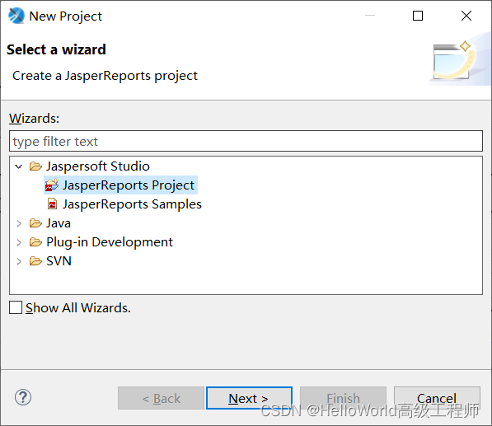Collapse the Jaspersoft Studio category
Image resolution: width=492 pixels, height=426 pixels.
coord(19,166)
